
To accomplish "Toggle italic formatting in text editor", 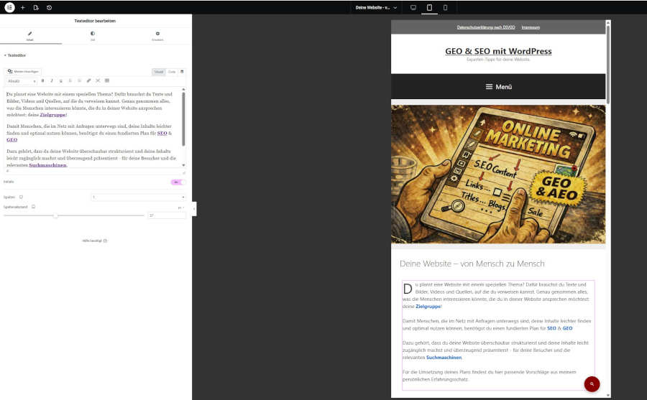I will (52, 81).
